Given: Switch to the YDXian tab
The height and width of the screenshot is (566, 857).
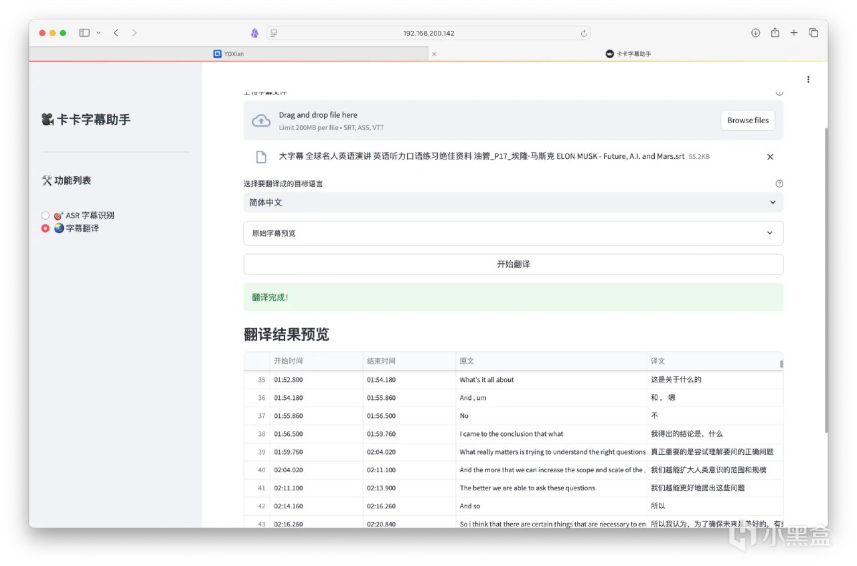Looking at the screenshot, I should pos(228,54).
